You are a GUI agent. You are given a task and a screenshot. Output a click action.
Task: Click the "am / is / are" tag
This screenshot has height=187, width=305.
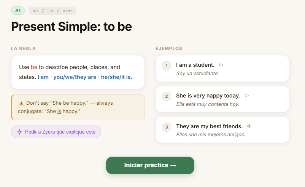(x=52, y=11)
